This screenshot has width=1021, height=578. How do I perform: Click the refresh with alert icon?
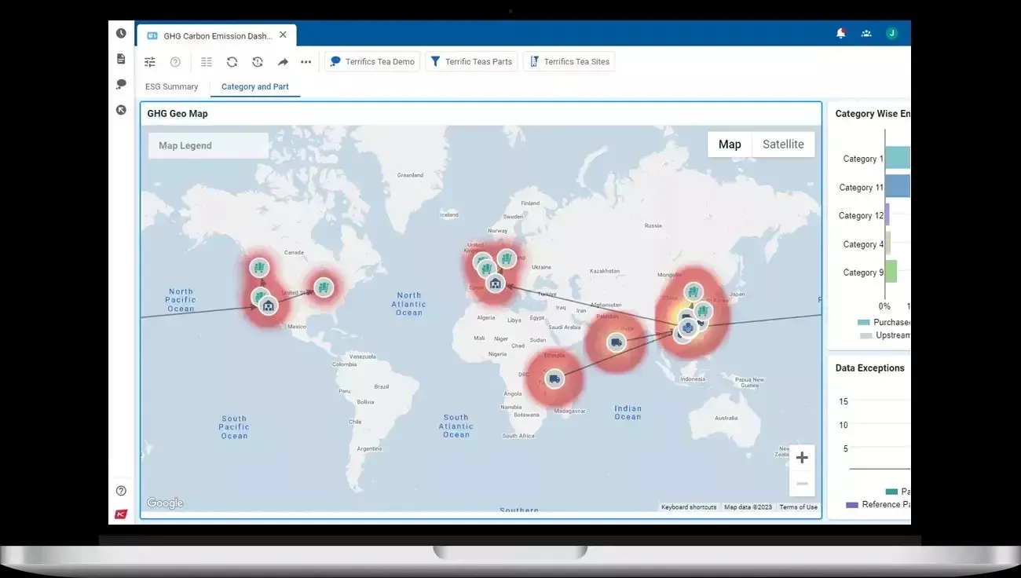click(x=258, y=62)
